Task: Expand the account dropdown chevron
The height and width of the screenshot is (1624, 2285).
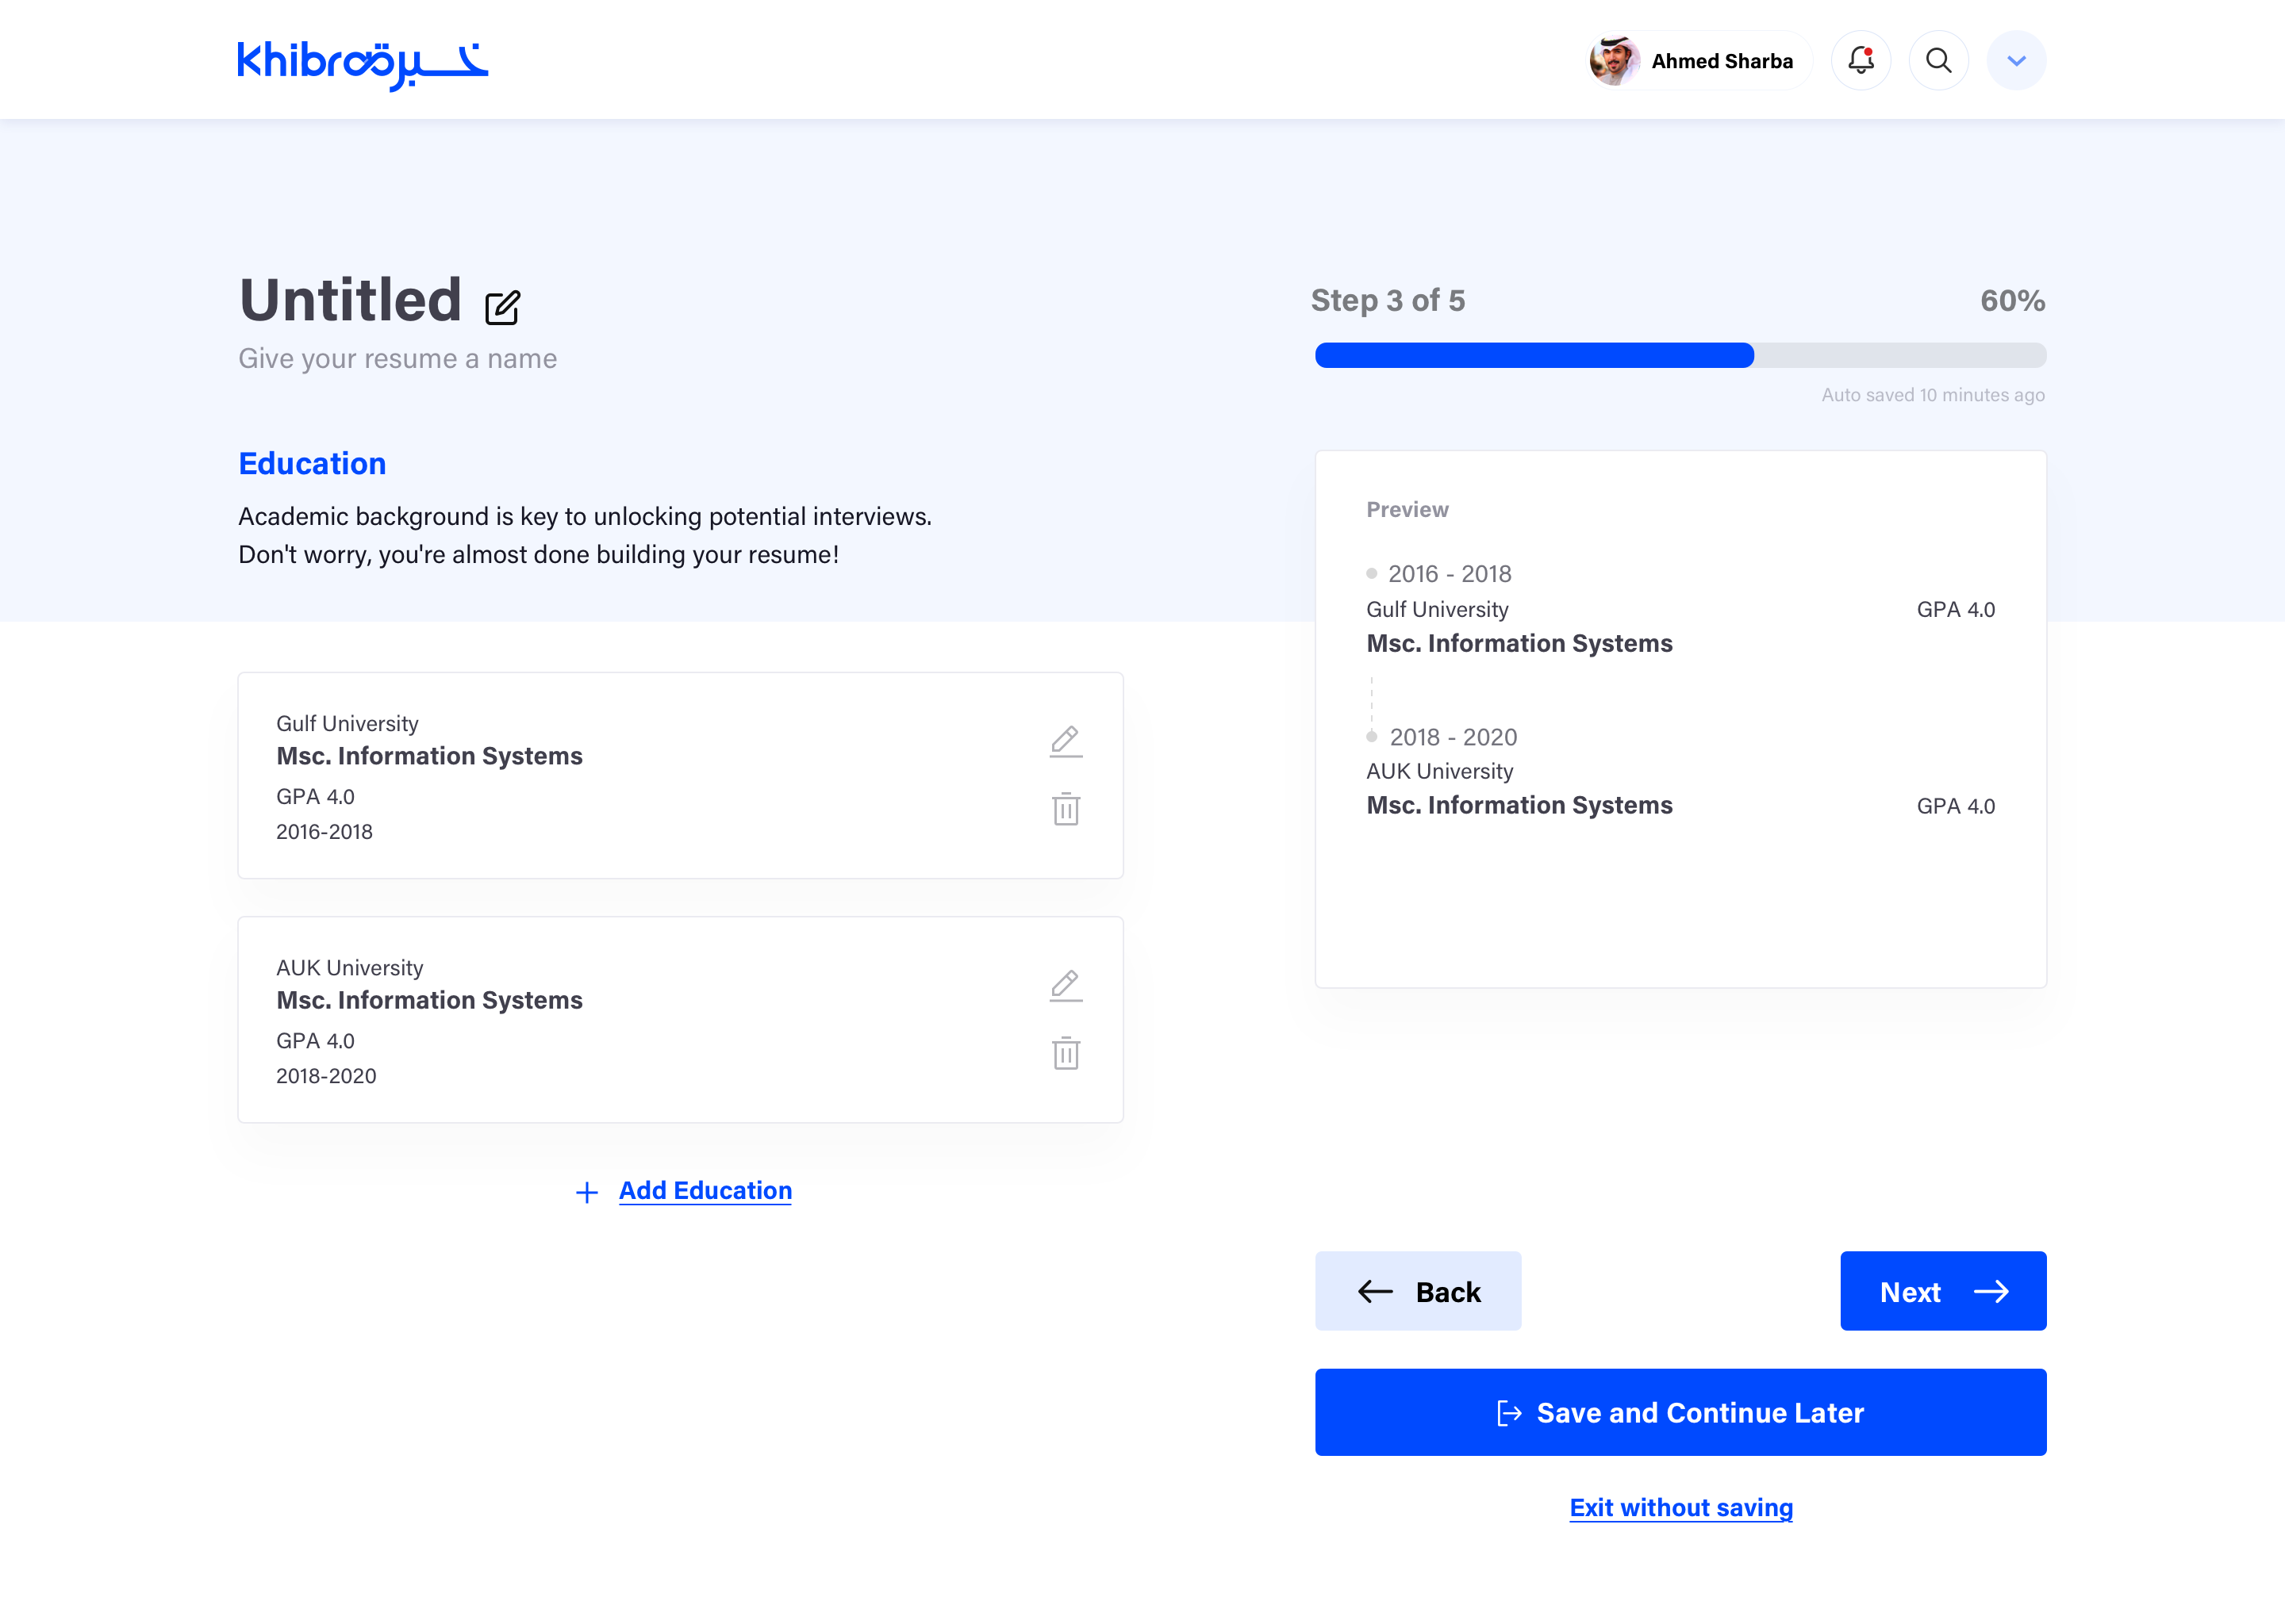Action: tap(2016, 60)
